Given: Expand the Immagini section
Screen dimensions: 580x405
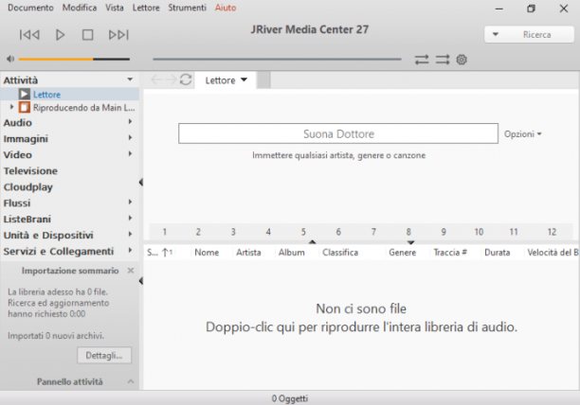Looking at the screenshot, I should click(x=130, y=138).
